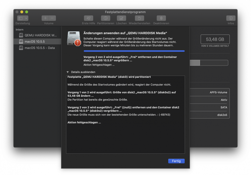251x175 pixels.
Task: Select the macOS 10.5.5 volume
Action: 38,41
